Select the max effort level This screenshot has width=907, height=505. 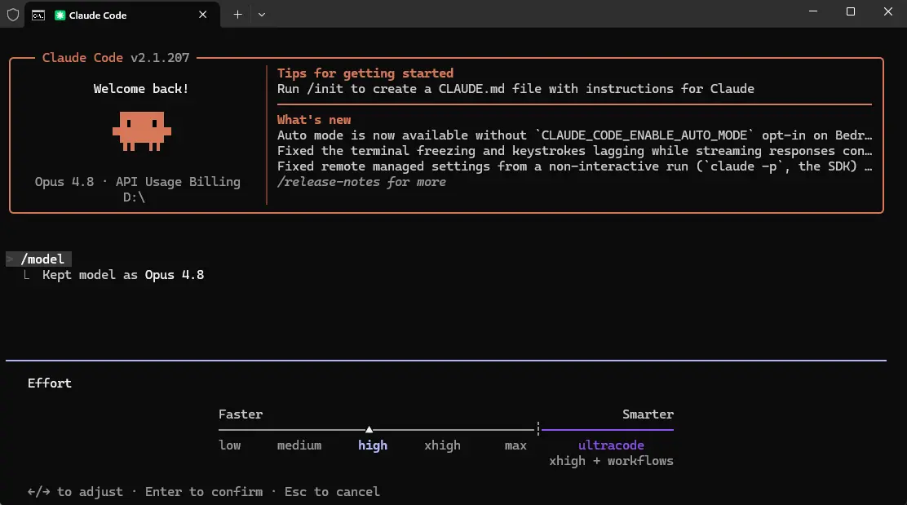pos(515,445)
